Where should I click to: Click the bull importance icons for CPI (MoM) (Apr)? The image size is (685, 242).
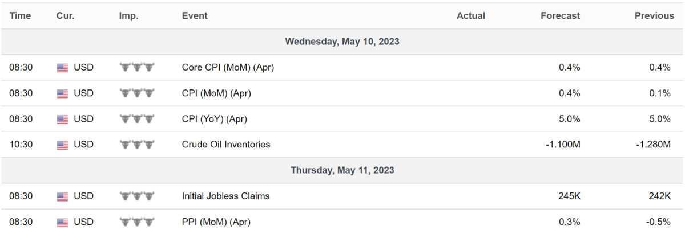click(x=137, y=93)
